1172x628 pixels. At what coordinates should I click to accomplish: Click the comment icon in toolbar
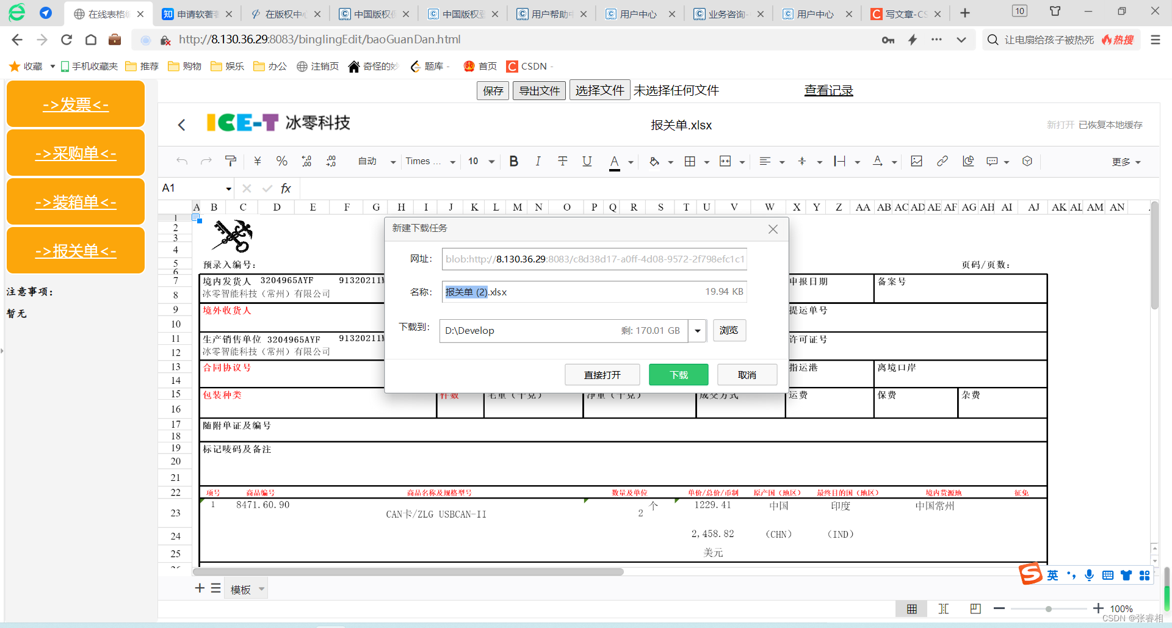coord(993,161)
